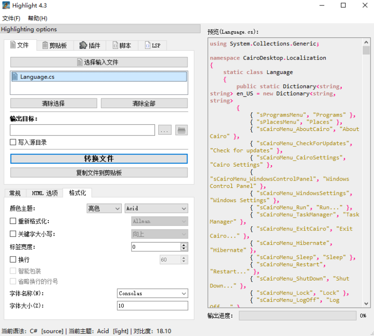Switch to the HTML 选项 tab

coord(44,193)
